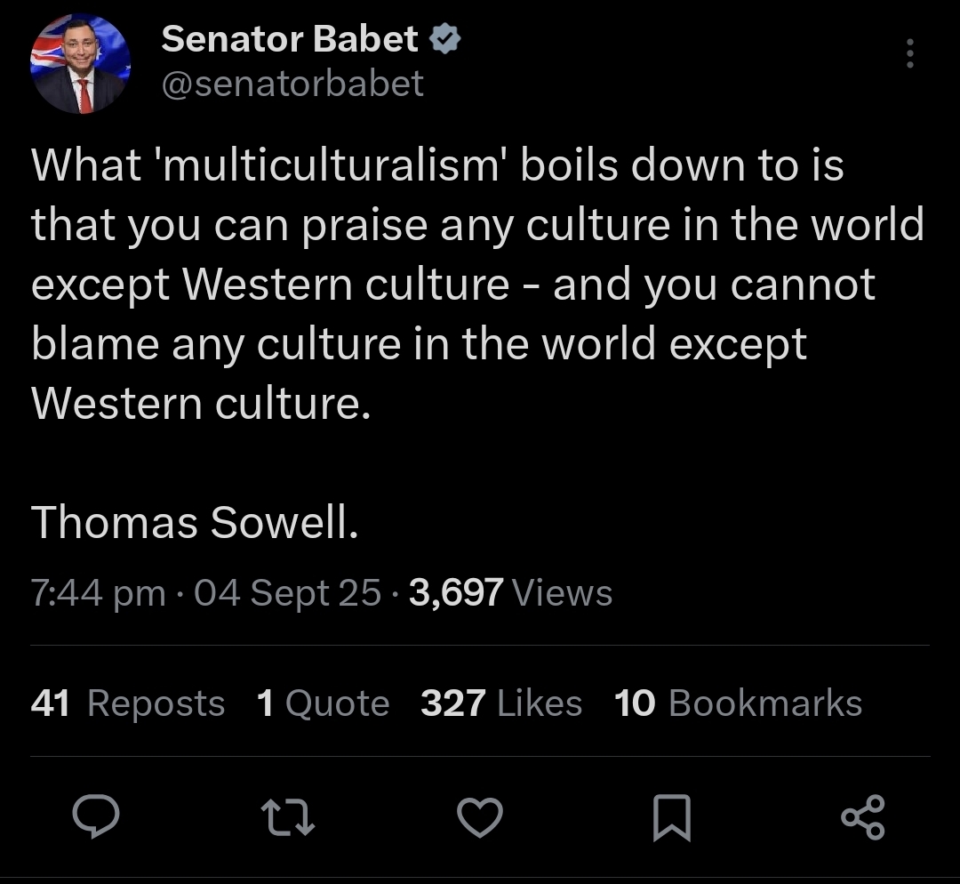
Task: Open the reply comment bubble icon
Action: [96, 816]
